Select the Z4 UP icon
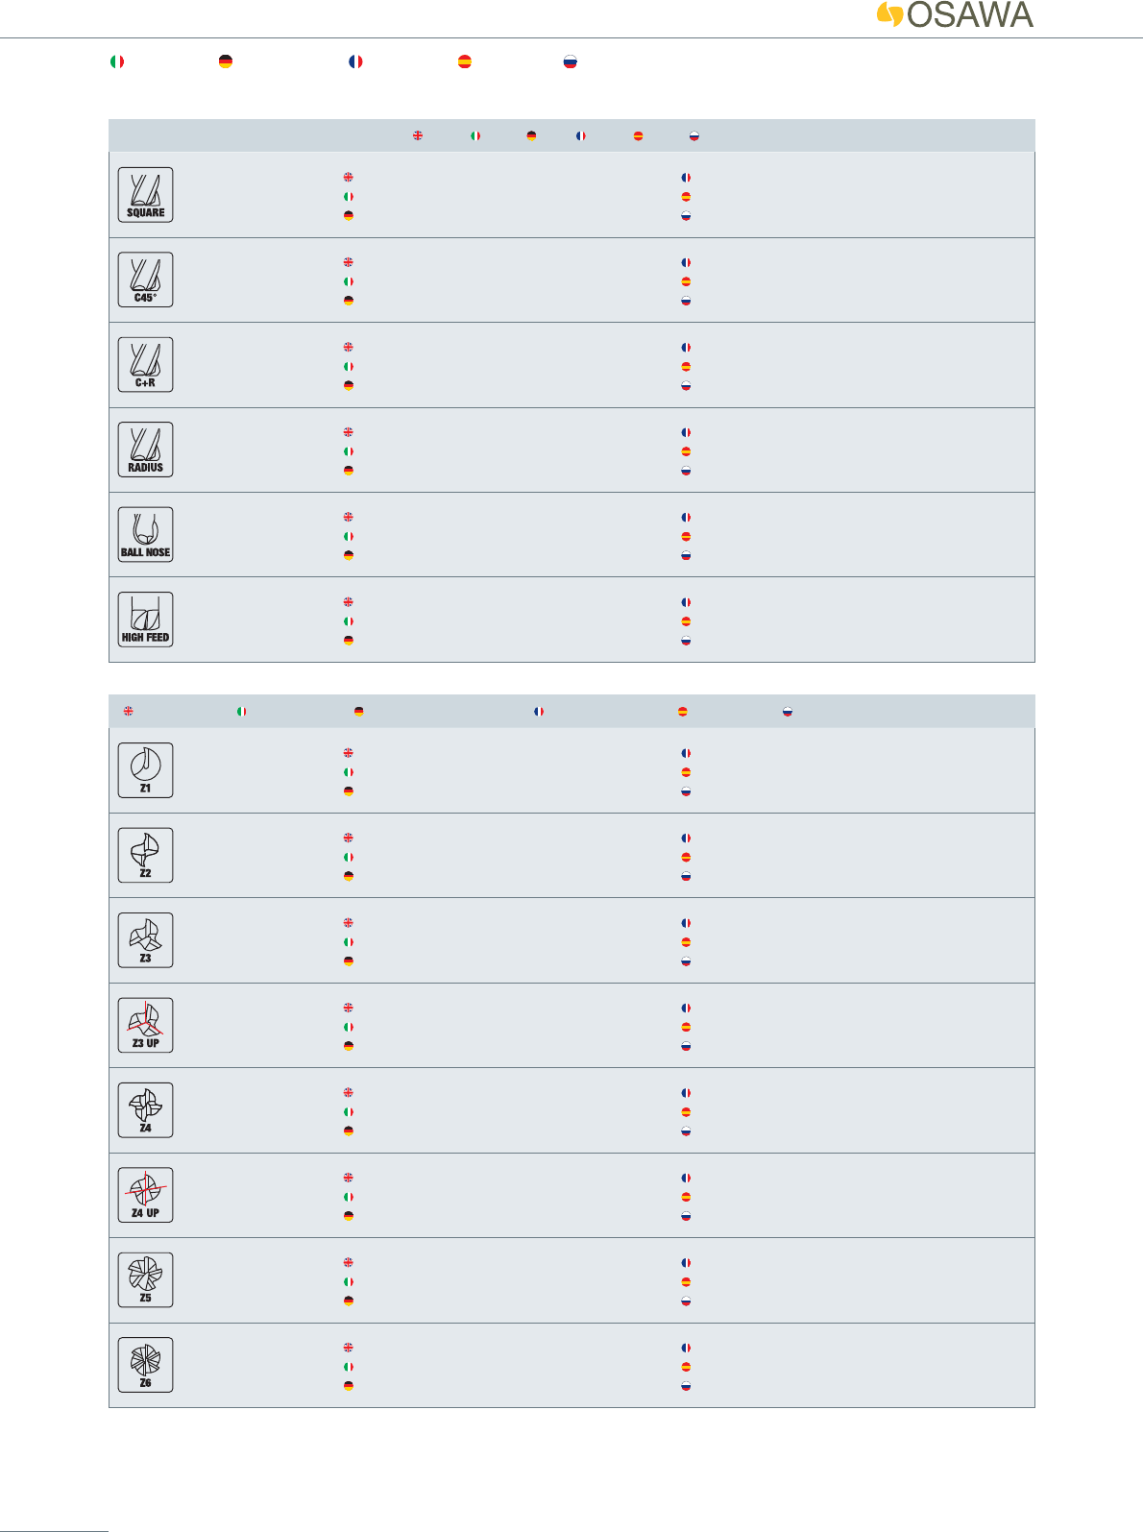 click(x=145, y=1195)
